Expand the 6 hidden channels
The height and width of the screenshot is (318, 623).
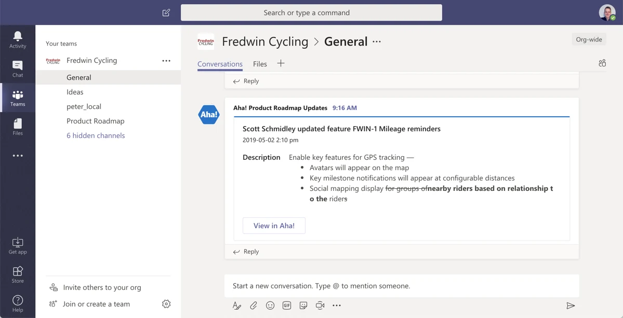coord(95,135)
